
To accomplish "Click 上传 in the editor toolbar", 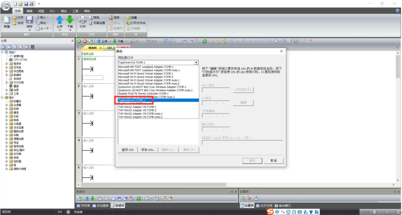I will click(102, 41).
